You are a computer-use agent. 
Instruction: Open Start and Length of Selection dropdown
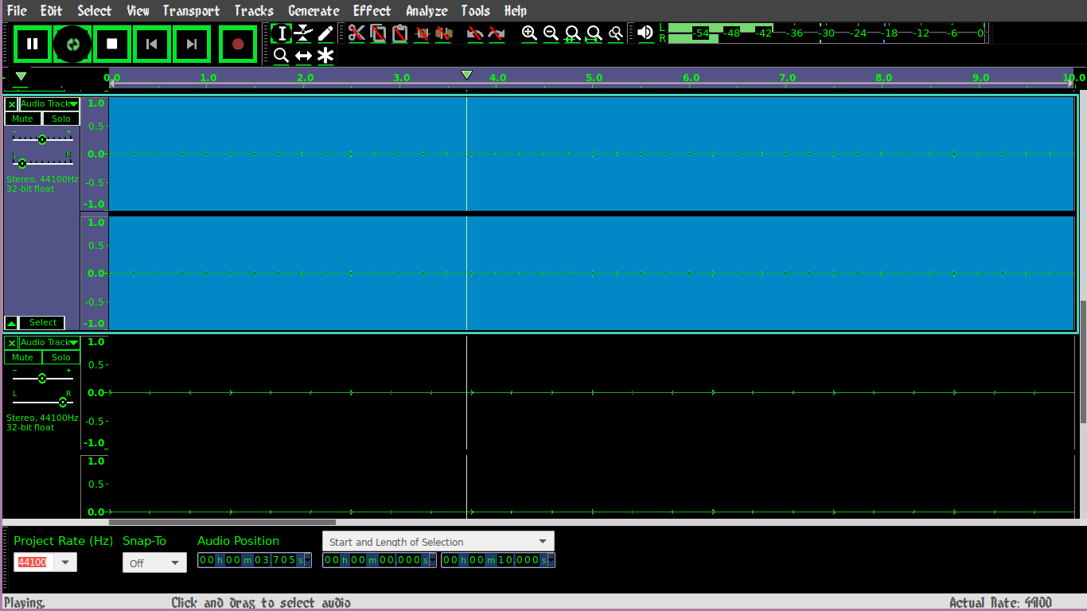point(438,542)
